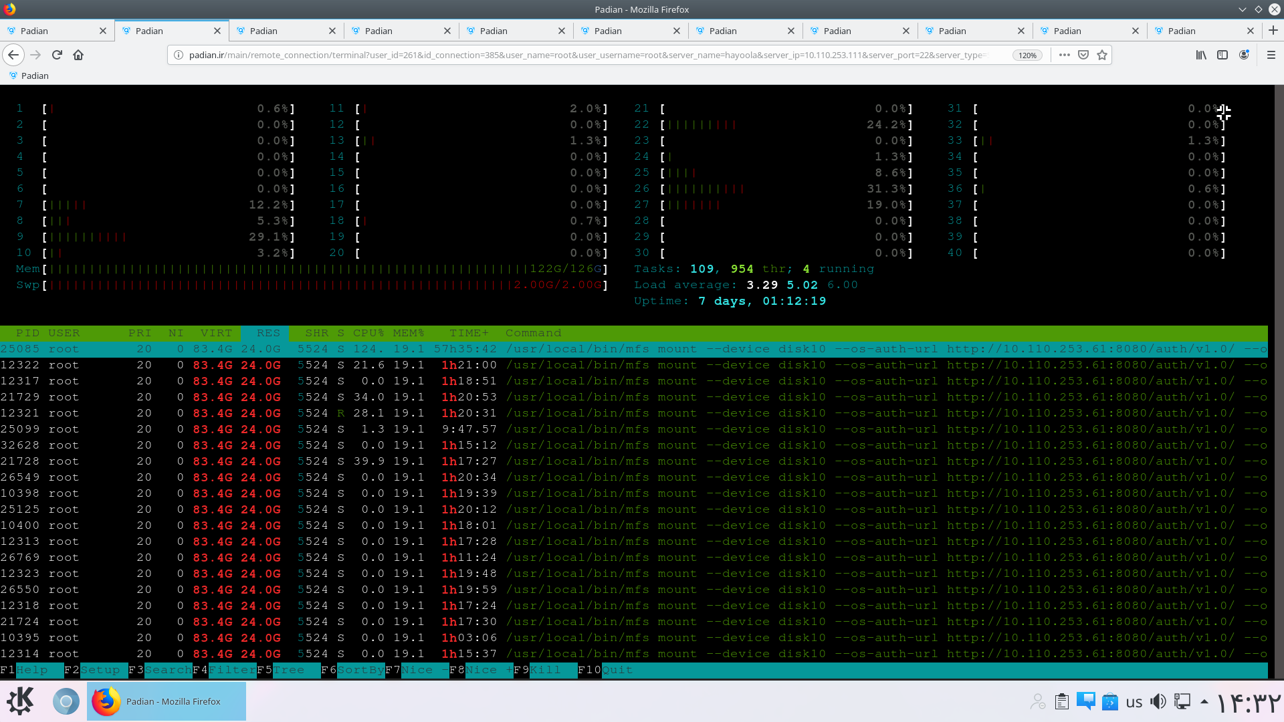Close the second Padian tab

(x=217, y=31)
